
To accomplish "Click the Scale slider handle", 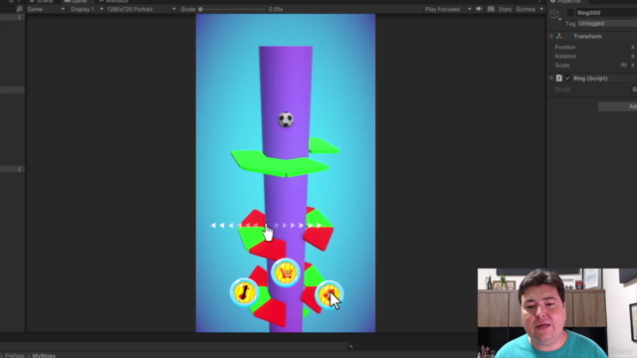I will tap(200, 9).
